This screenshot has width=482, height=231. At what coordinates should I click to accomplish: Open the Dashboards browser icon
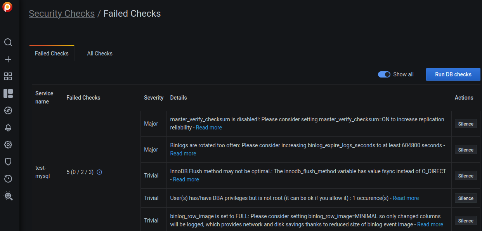8,76
